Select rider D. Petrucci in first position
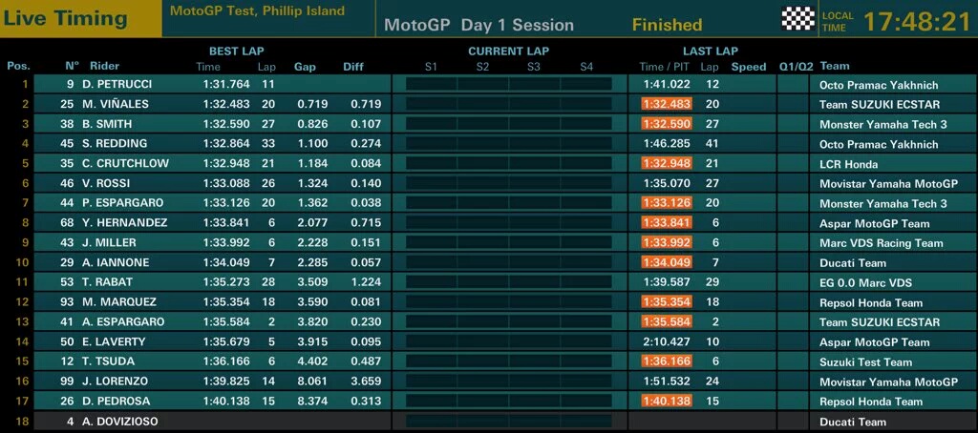978x433 pixels. pos(117,84)
